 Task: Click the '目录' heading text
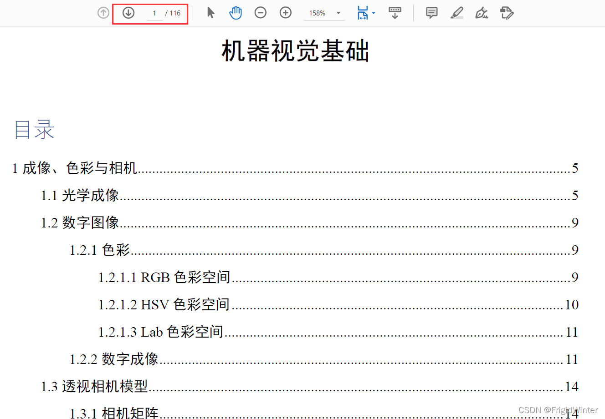pyautogui.click(x=34, y=130)
